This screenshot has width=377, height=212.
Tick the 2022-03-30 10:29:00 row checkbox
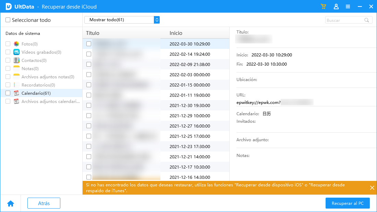tap(89, 44)
